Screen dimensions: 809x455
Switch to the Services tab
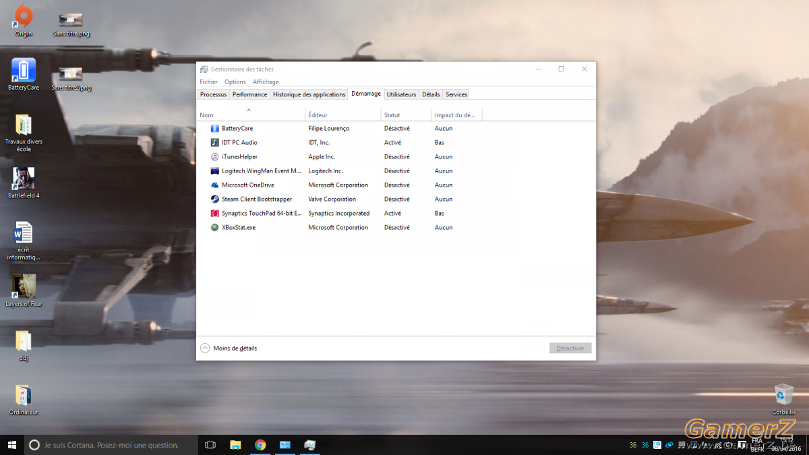click(456, 94)
